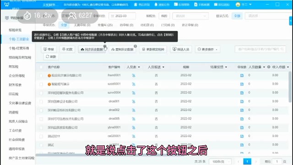Open personnel table icon for lhsm0001 row
This screenshot has width=293, height=165.
(x=133, y=76)
